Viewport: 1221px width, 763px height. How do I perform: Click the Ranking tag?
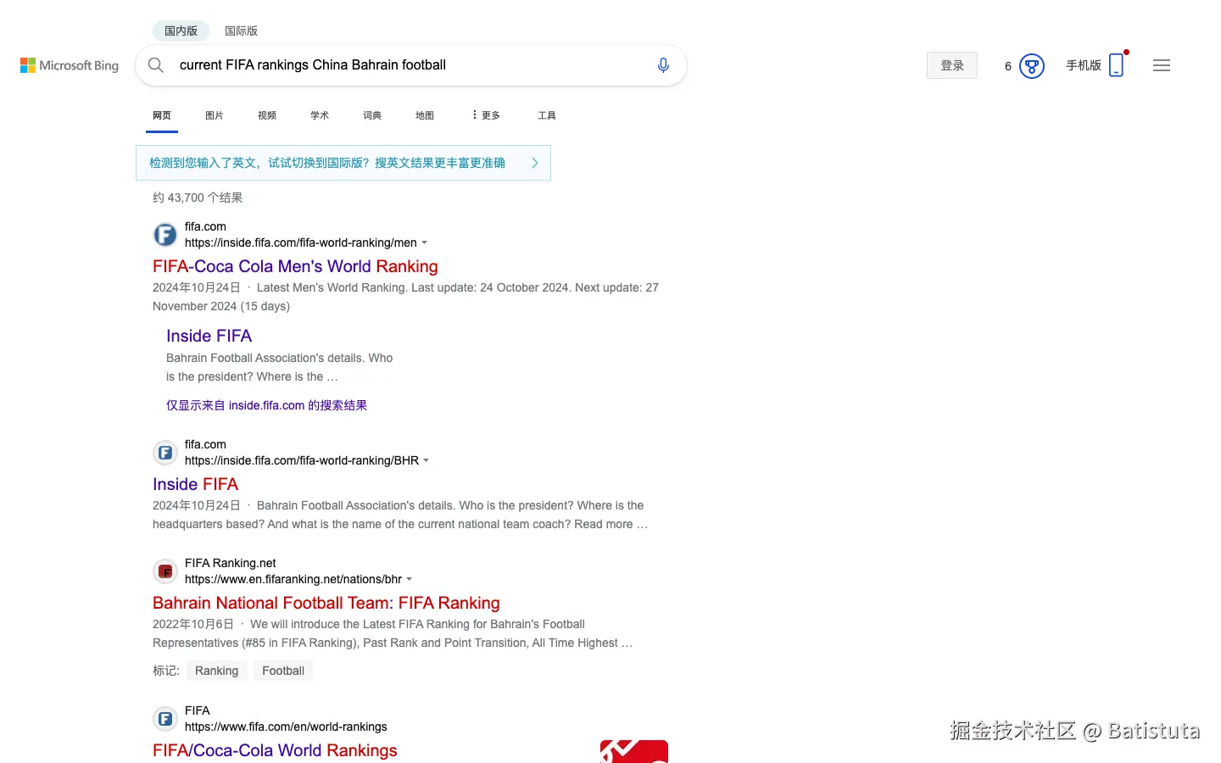pos(216,671)
